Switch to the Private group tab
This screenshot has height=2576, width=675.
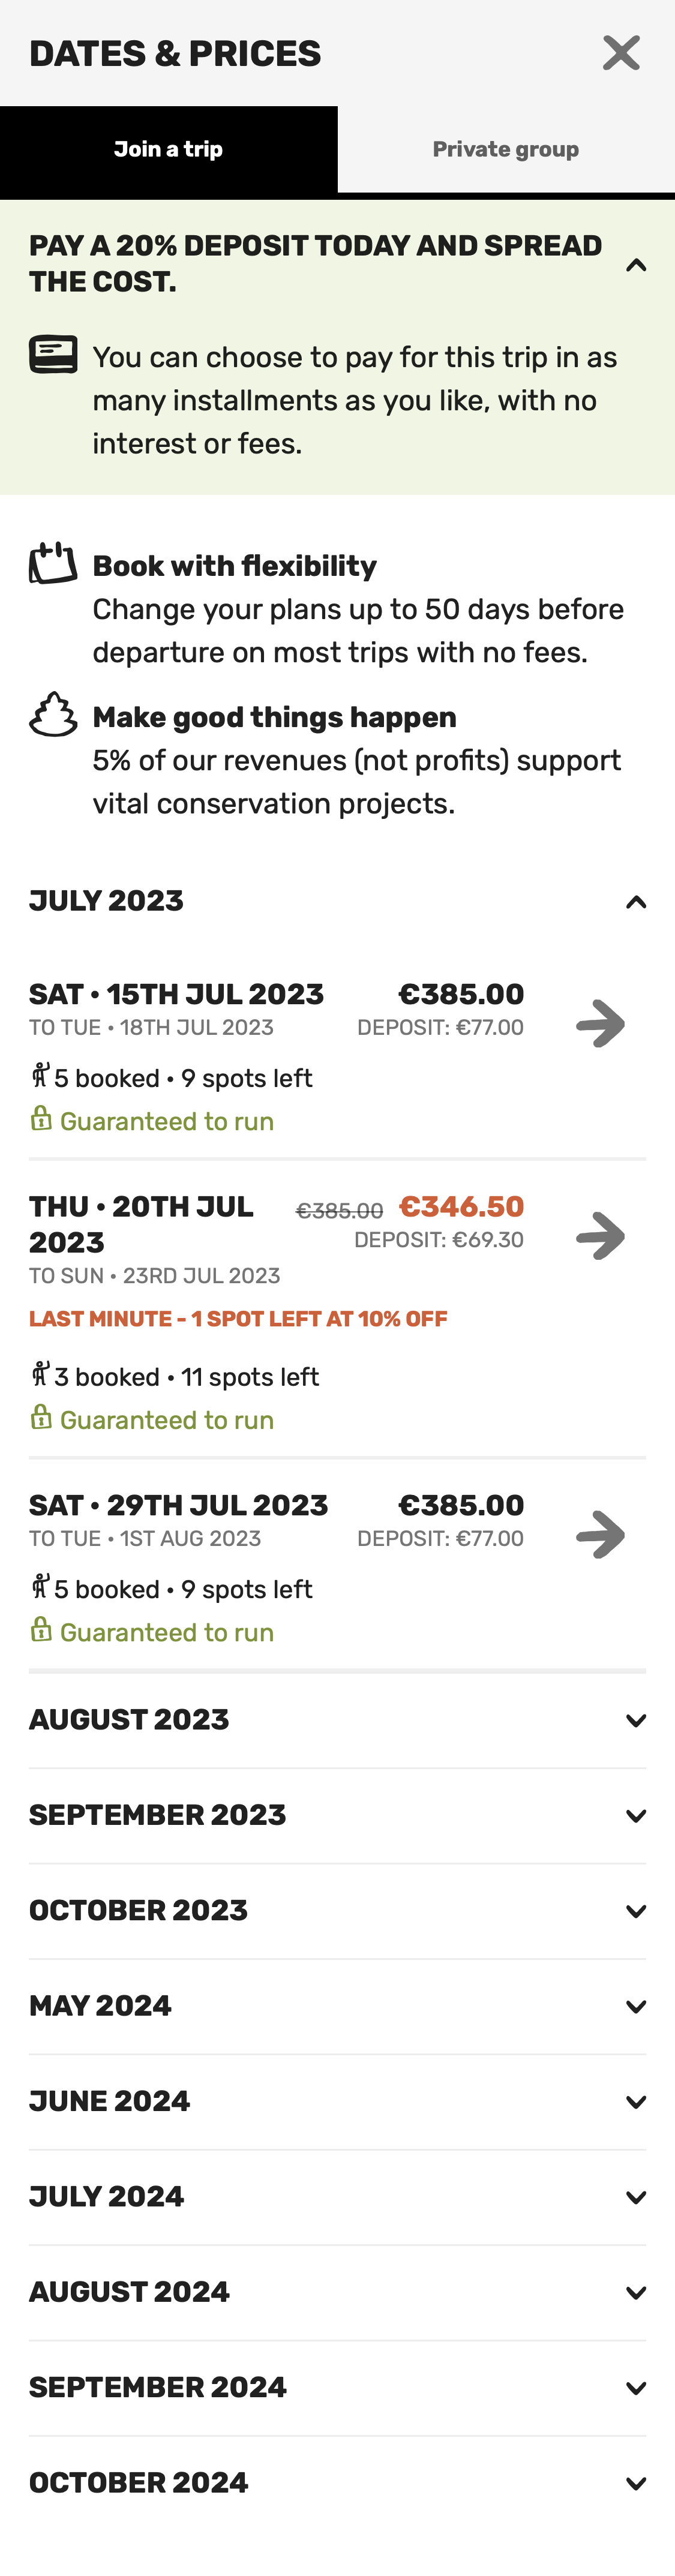point(505,149)
